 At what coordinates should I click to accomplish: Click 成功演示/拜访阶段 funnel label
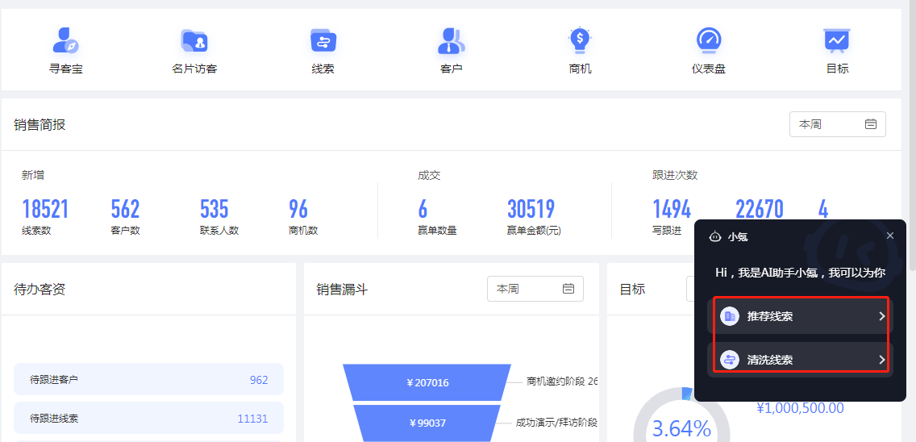pyautogui.click(x=556, y=422)
